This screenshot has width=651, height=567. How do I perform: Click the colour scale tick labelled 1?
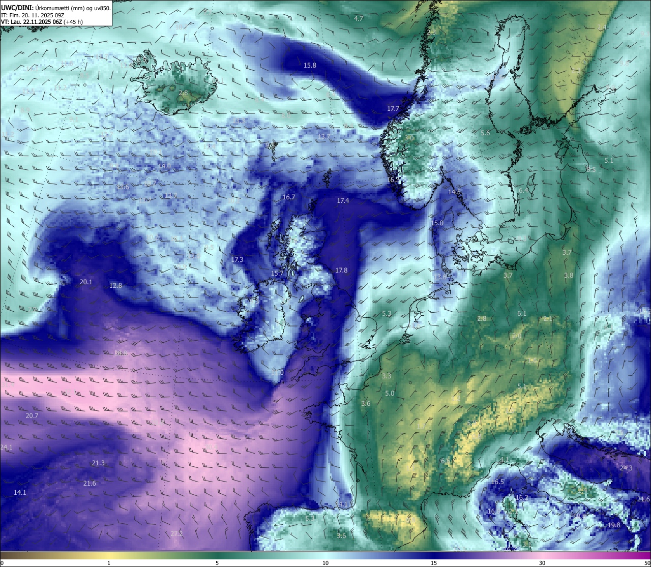109,563
